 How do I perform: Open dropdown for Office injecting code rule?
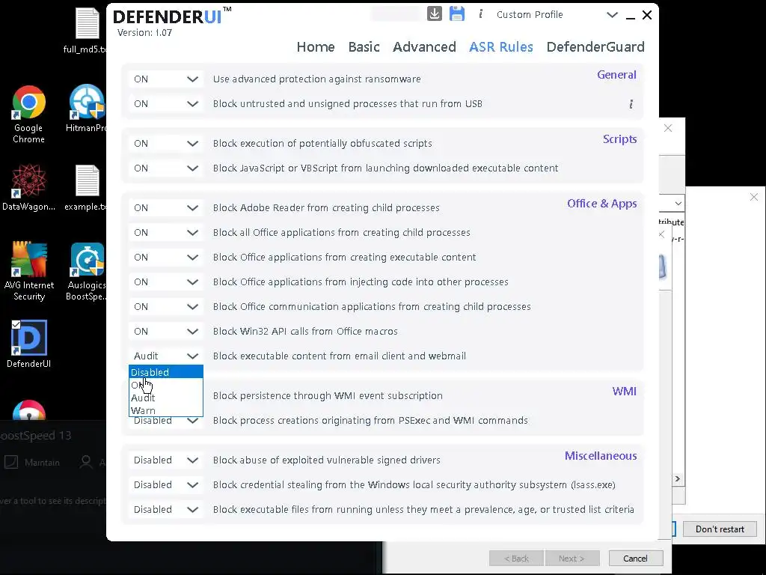[x=165, y=282]
